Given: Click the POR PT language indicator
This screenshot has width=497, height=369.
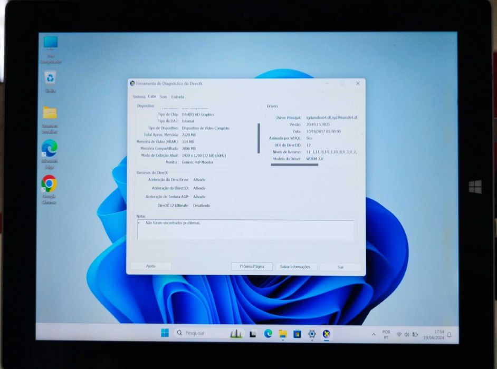Looking at the screenshot, I should tap(386, 335).
